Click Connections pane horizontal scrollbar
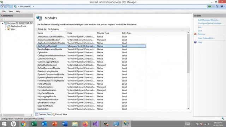Viewport: 226px width, 127px height. coord(14,115)
